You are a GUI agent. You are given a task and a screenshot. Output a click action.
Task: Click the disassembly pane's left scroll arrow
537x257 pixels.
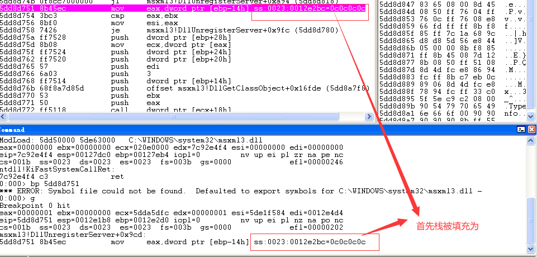coord(3,117)
